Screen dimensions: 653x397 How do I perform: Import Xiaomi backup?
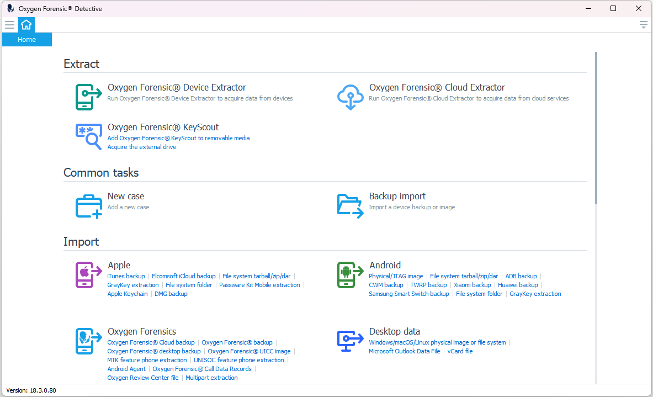(473, 285)
